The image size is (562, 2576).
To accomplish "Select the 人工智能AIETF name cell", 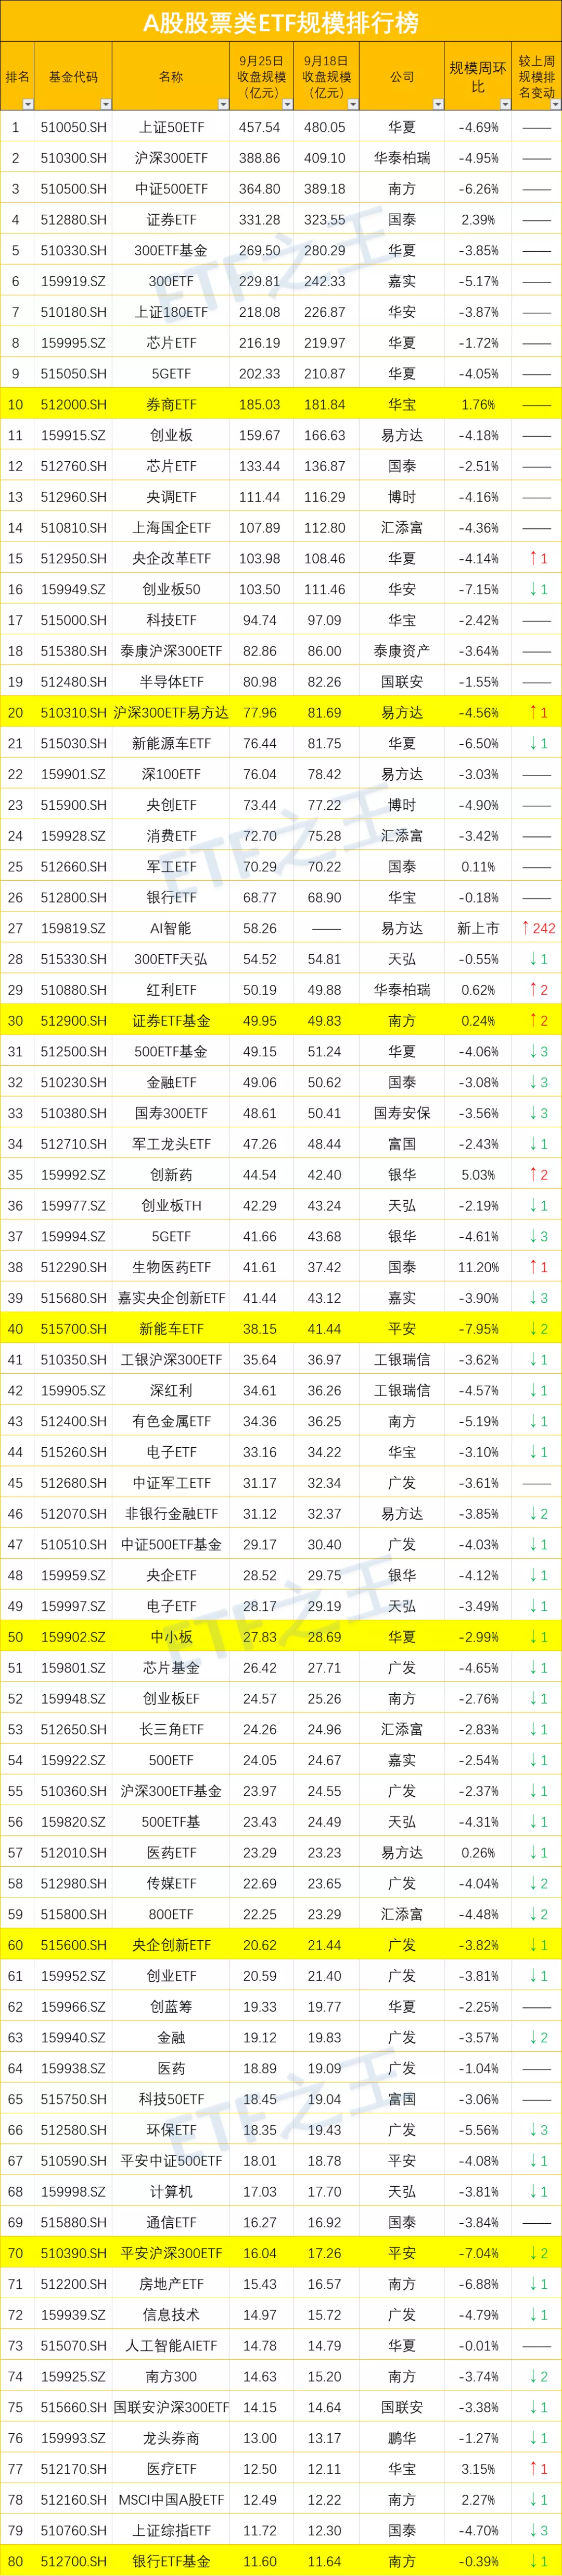I will coord(171,2345).
